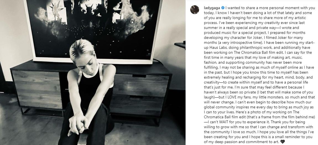The width and height of the screenshot is (318, 145).
Task: Click the framed screen image above the cabinet
Action: (x=93, y=30)
